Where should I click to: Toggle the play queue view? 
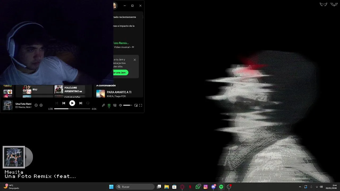109,105
